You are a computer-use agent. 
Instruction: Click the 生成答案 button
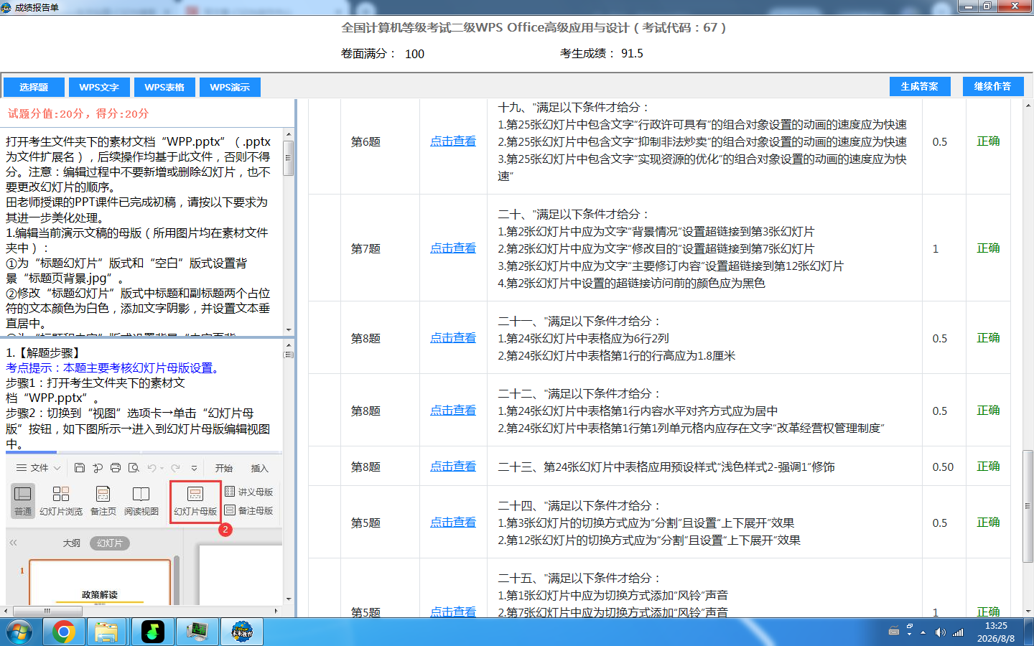(919, 86)
